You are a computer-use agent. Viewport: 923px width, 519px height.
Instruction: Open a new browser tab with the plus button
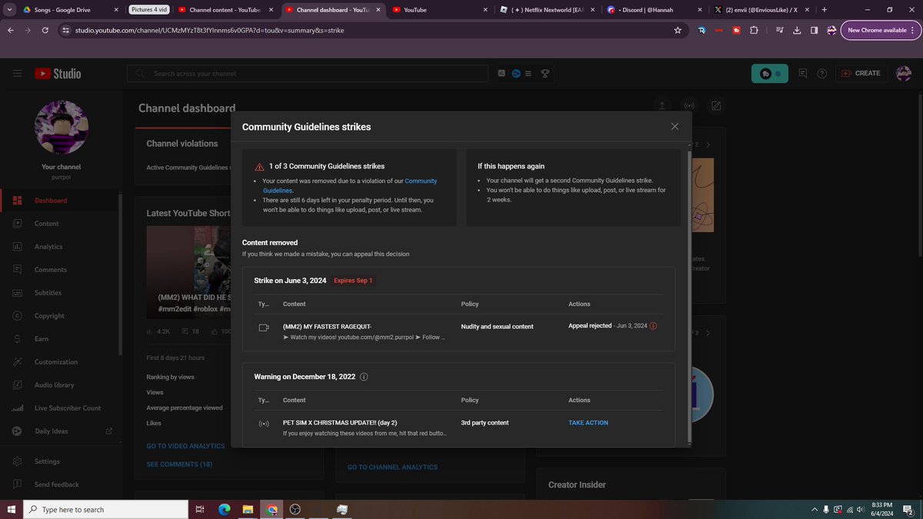coord(824,10)
